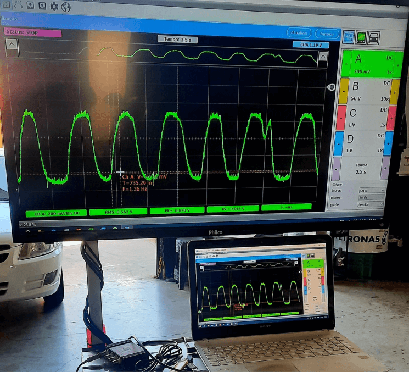Expand the Borda edge dropdown

pos(371,204)
